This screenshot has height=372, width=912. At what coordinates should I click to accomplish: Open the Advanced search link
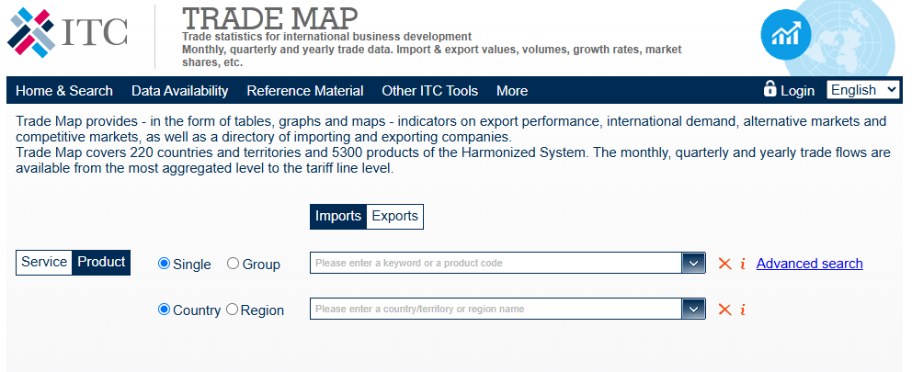click(x=809, y=264)
